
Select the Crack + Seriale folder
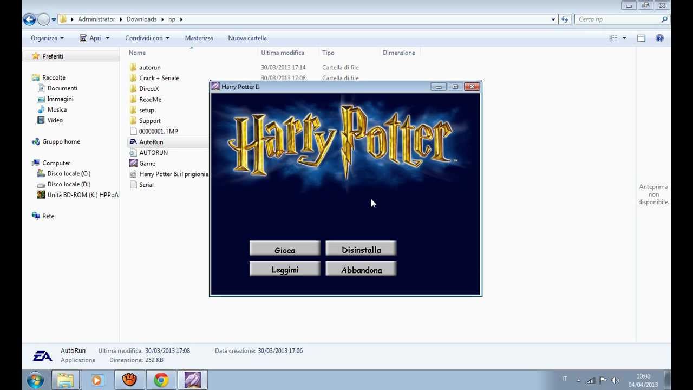point(159,78)
